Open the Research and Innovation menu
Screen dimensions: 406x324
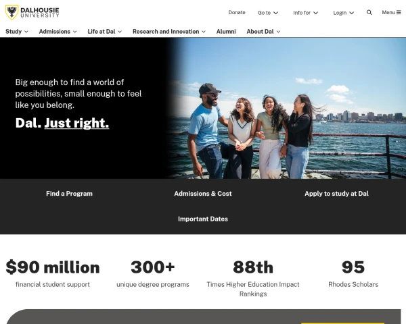(169, 32)
